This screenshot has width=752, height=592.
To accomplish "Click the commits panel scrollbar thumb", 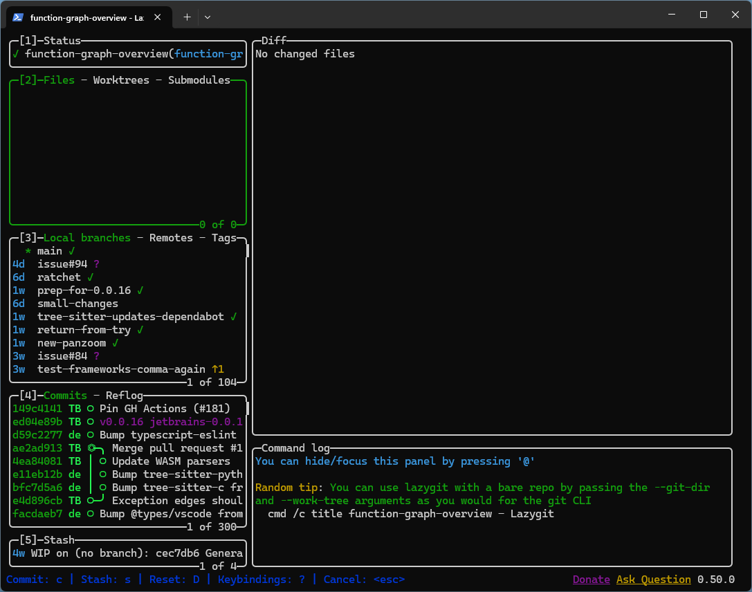I will [248, 409].
